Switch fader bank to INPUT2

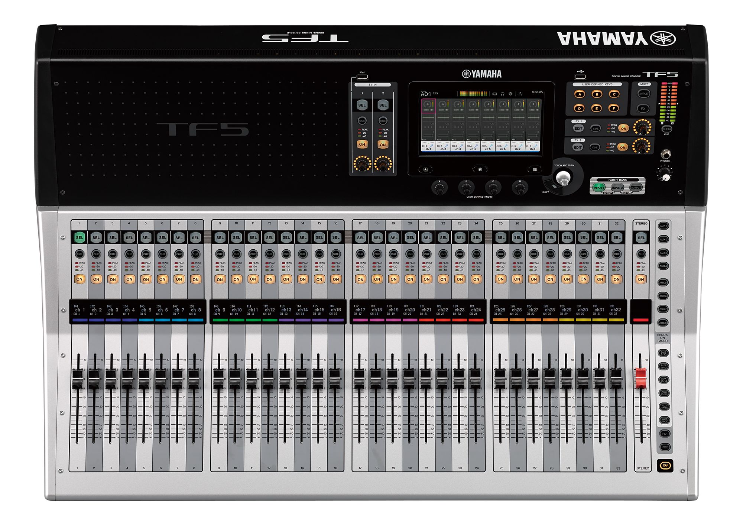point(617,188)
